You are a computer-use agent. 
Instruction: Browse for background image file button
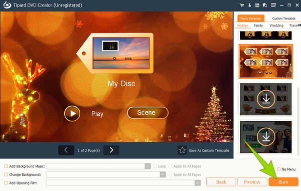click(x=163, y=174)
